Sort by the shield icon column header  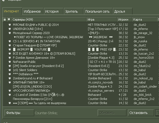tap(9, 19)
